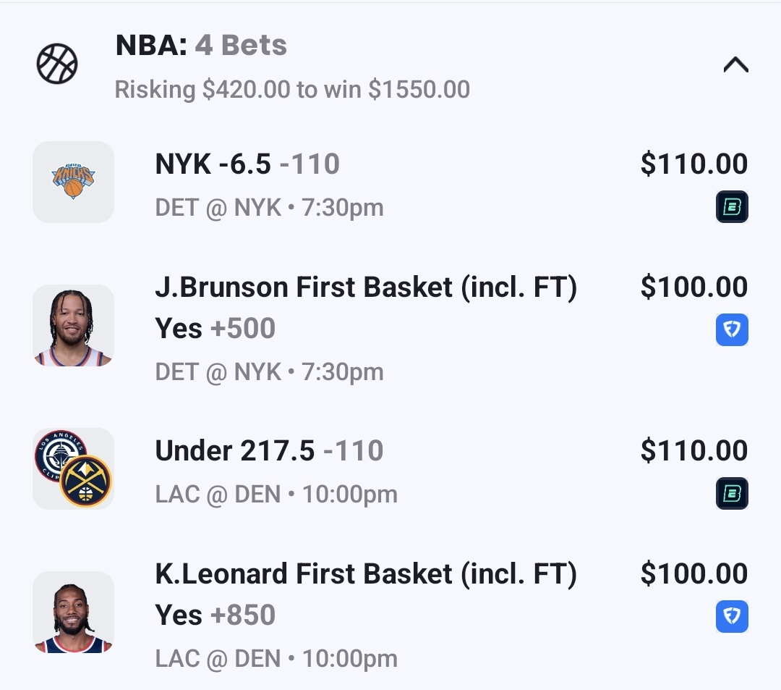Open J.Brunson player headshot
Image resolution: width=781 pixels, height=690 pixels.
tap(73, 325)
